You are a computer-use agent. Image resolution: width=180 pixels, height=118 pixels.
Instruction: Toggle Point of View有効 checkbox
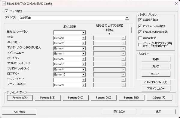point(140,26)
